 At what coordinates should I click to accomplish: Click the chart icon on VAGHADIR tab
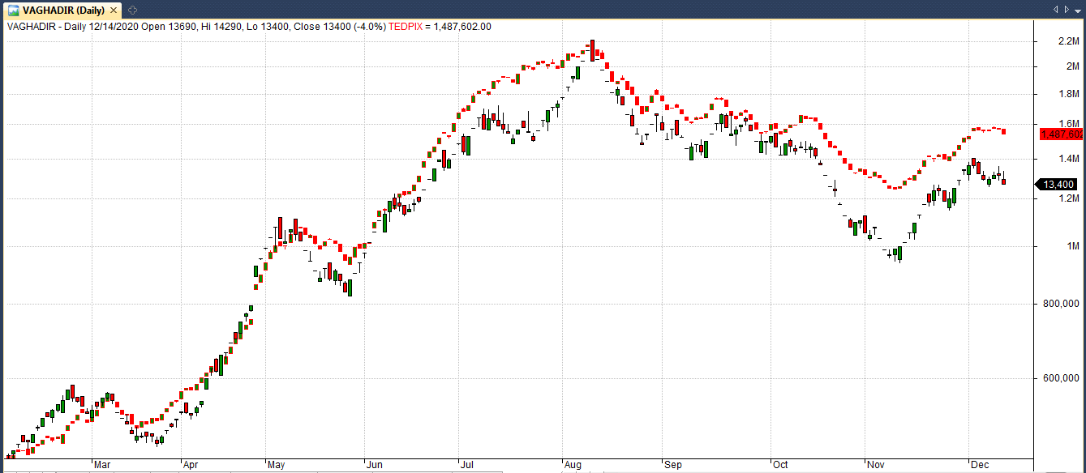pos(14,10)
